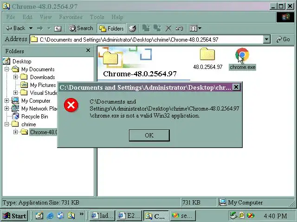
Task: Click the History toolbar icon
Action: click(132, 29)
